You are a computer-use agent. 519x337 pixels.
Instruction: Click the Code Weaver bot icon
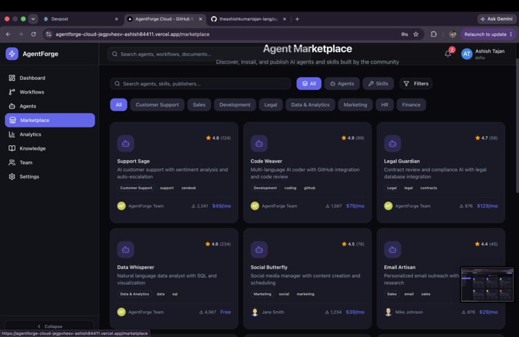(x=259, y=143)
